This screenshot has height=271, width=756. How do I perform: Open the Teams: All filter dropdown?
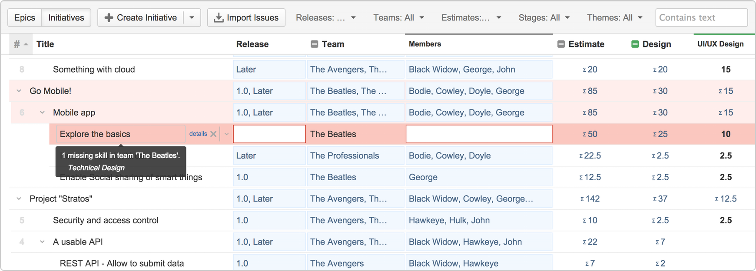click(398, 18)
